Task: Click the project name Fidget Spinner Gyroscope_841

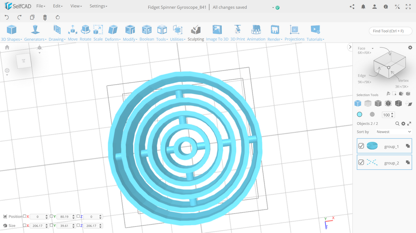Action: (x=177, y=7)
